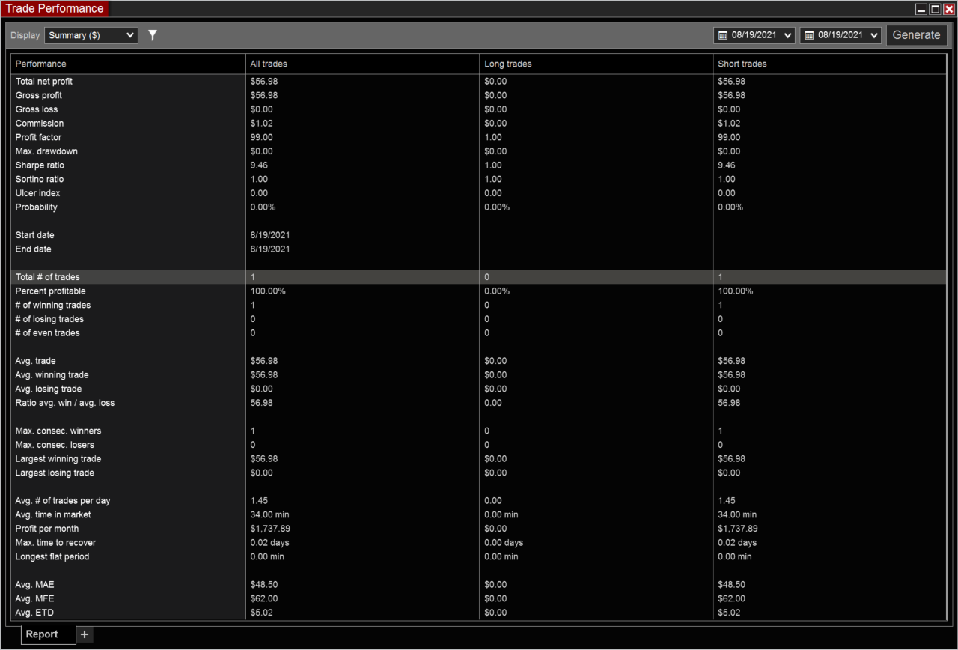
Task: Select the Commission row label
Action: pos(40,123)
